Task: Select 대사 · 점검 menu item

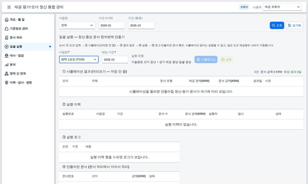Action: pyautogui.click(x=28, y=56)
